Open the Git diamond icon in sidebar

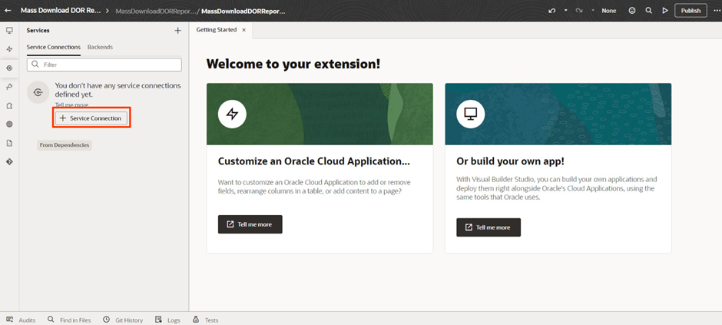click(x=9, y=162)
